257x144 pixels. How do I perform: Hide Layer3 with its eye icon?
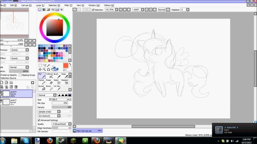[1, 100]
